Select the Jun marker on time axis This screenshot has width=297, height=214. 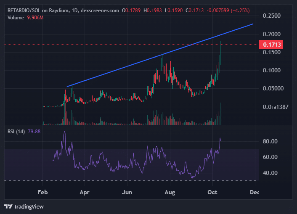pos(127,192)
